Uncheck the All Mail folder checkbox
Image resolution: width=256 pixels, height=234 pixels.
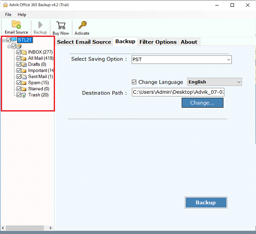coord(19,58)
